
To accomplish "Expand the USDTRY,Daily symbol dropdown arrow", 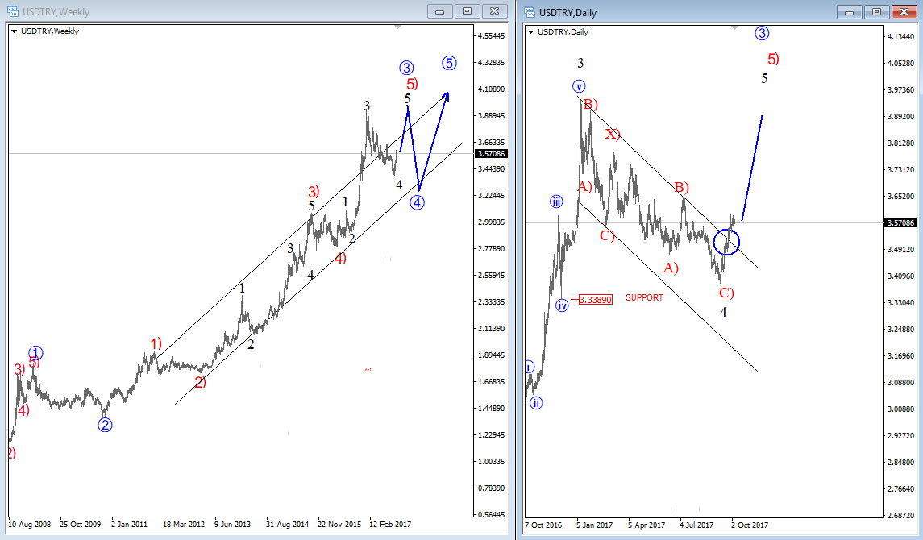I will [530, 32].
